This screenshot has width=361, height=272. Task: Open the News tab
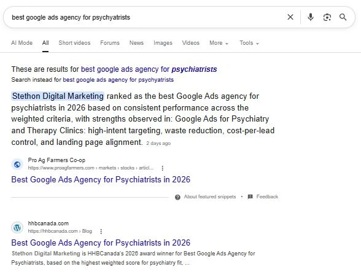(x=136, y=43)
